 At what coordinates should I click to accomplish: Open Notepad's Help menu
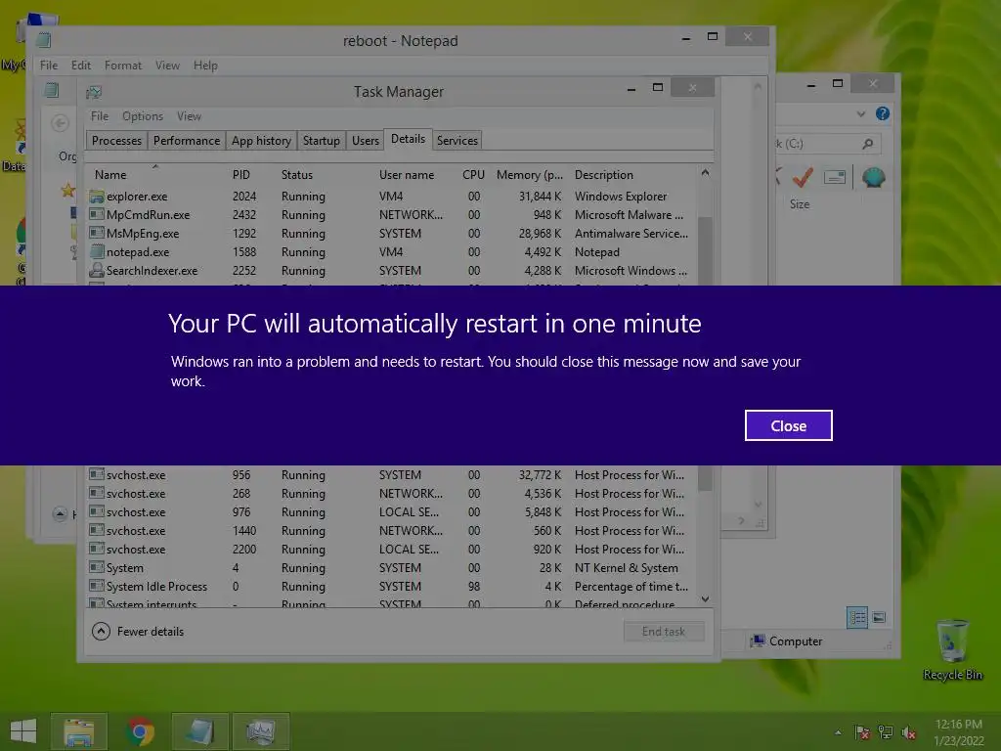(x=205, y=66)
